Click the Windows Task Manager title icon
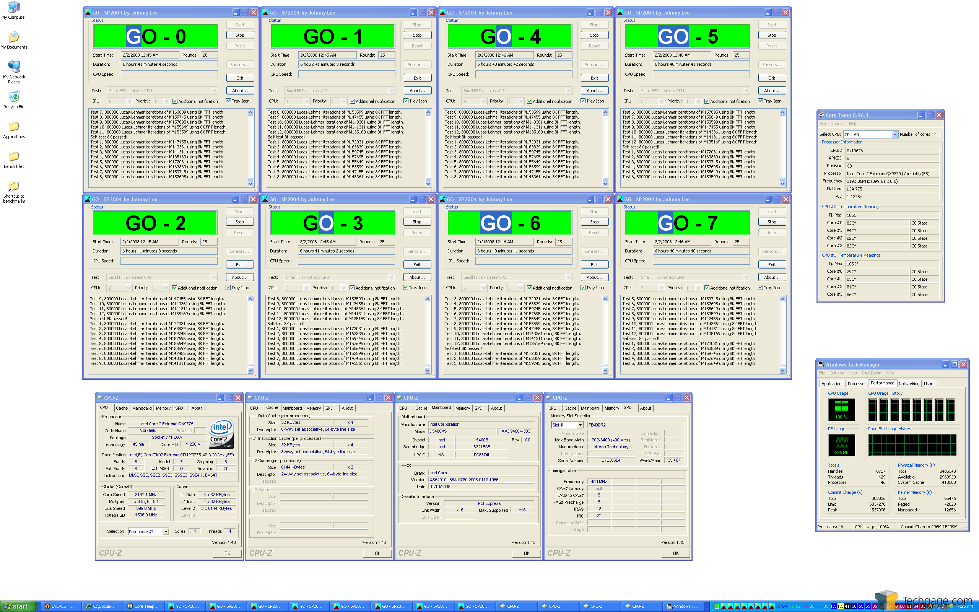The image size is (979, 612). tap(821, 364)
